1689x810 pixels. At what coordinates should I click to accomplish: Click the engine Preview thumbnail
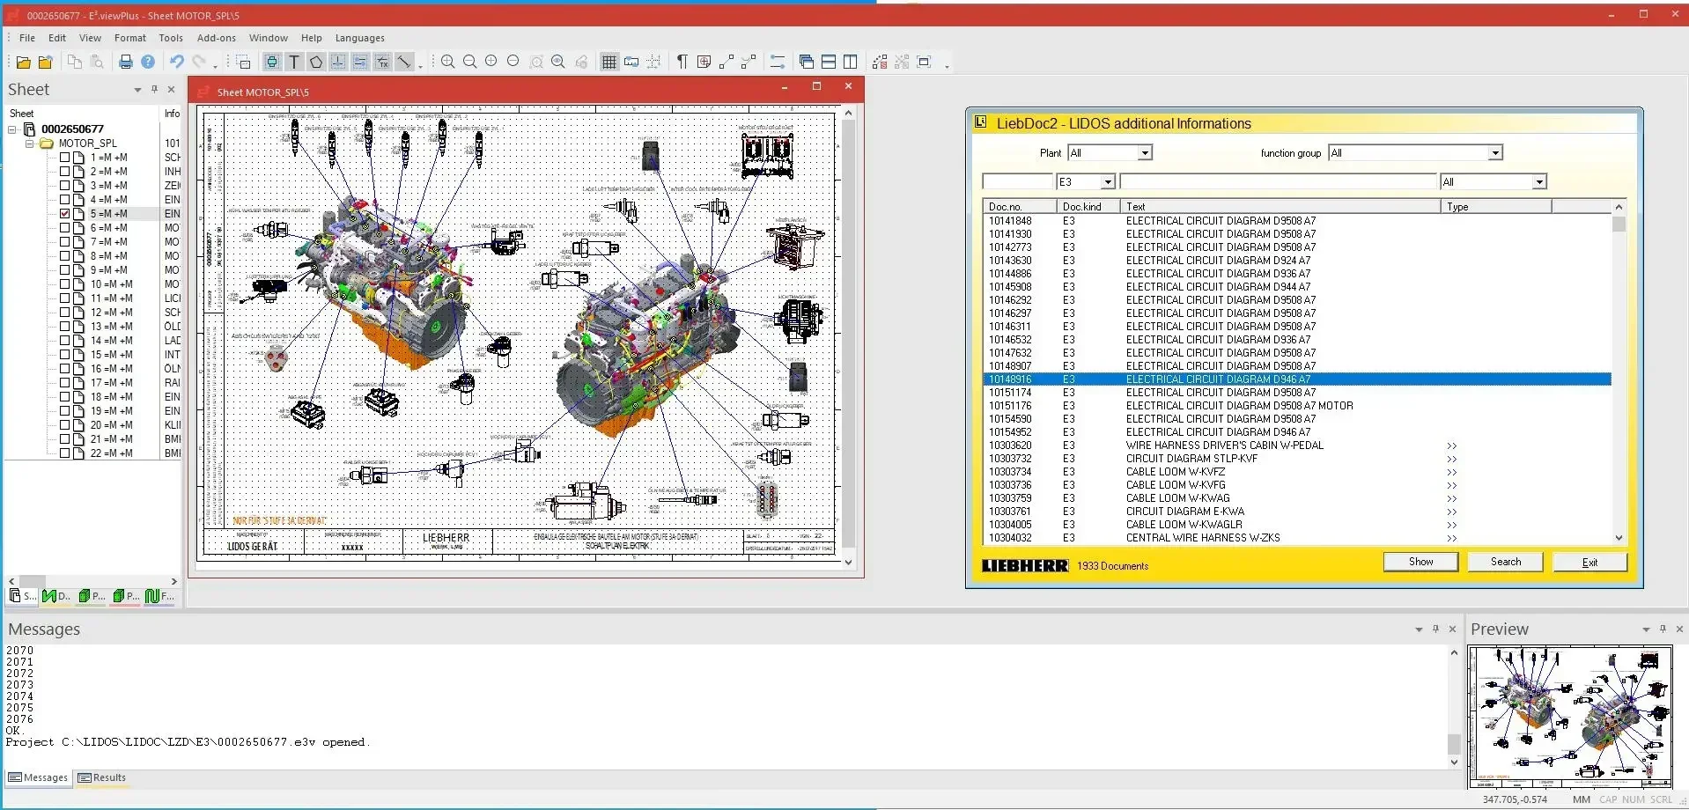click(1569, 717)
